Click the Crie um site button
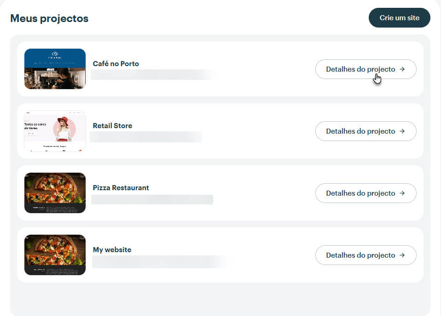Screen dimensions: 441x316 coord(400,17)
